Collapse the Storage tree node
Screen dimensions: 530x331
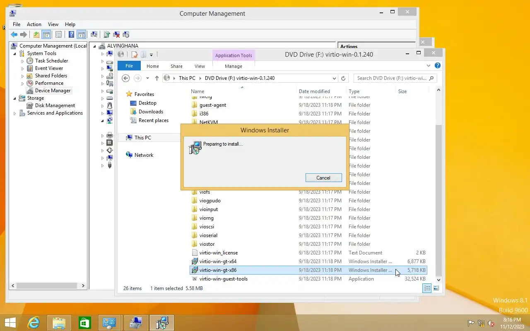coord(15,98)
